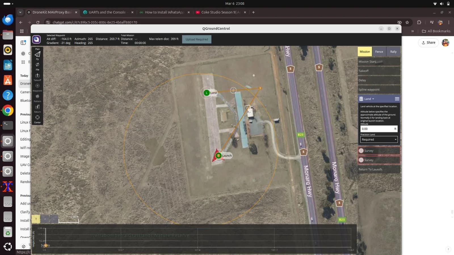
Task: Close the UARTs and the Console tab
Action: pos(132,12)
